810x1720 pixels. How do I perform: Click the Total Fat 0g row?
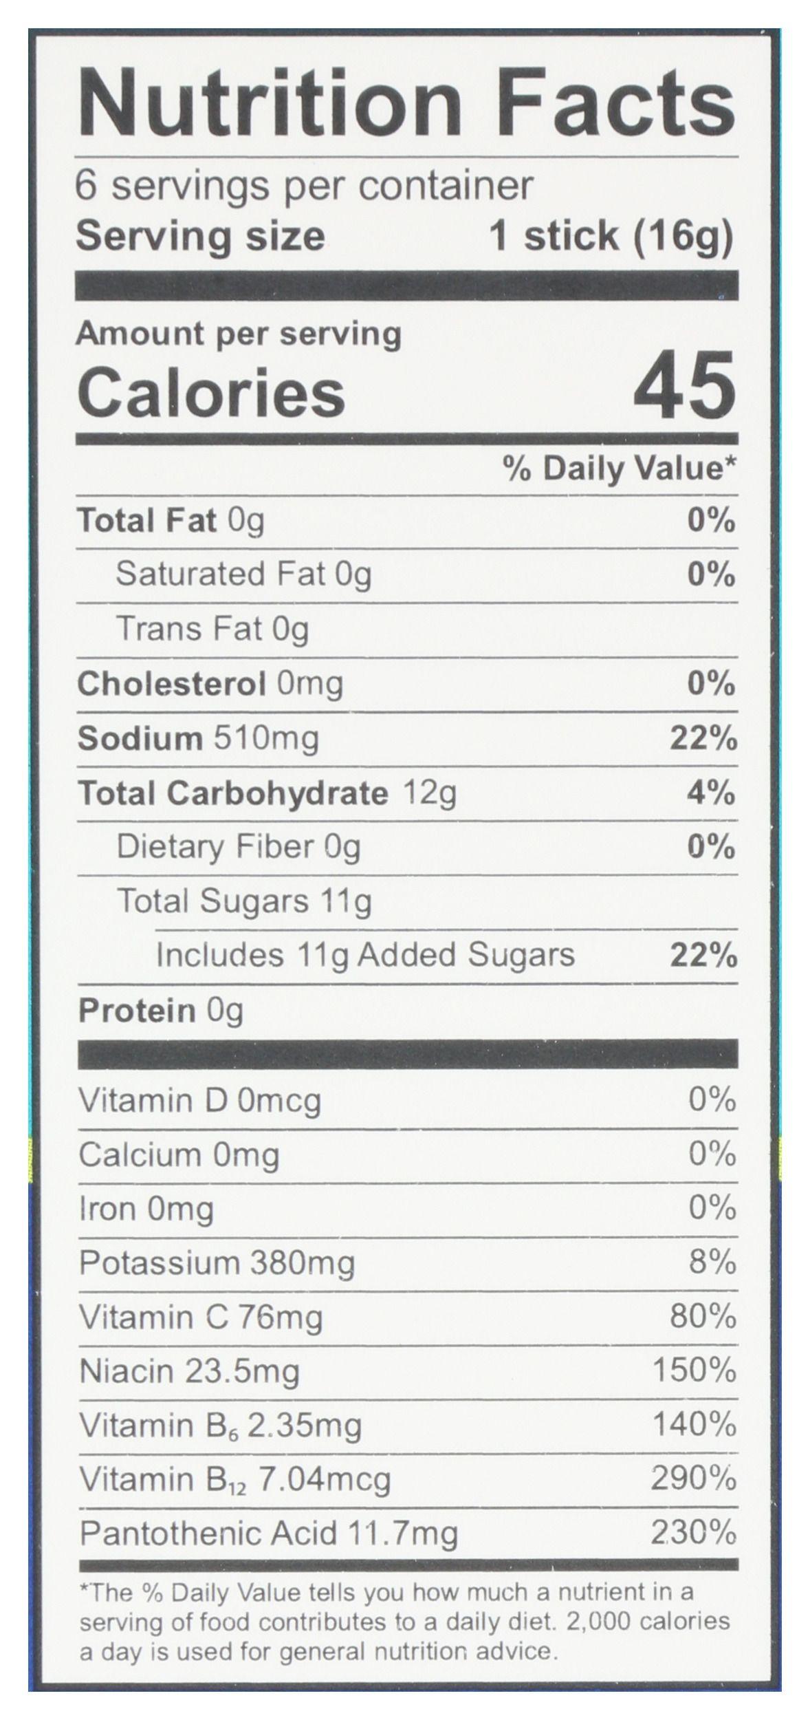point(171,521)
